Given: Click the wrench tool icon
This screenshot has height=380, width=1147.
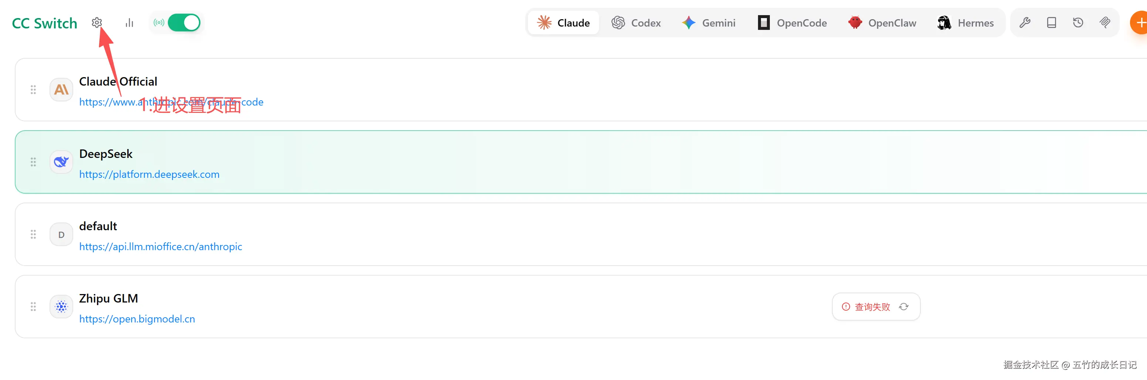Looking at the screenshot, I should pos(1025,23).
